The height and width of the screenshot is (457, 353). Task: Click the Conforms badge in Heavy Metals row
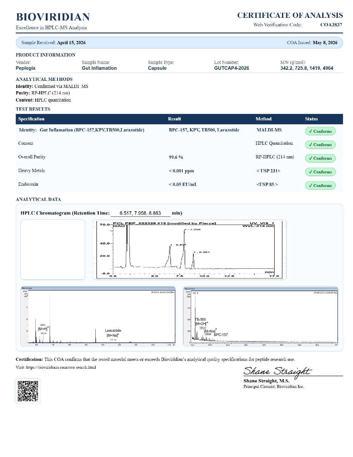coord(320,172)
